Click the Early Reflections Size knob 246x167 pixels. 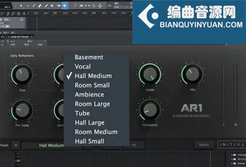coord(22,75)
